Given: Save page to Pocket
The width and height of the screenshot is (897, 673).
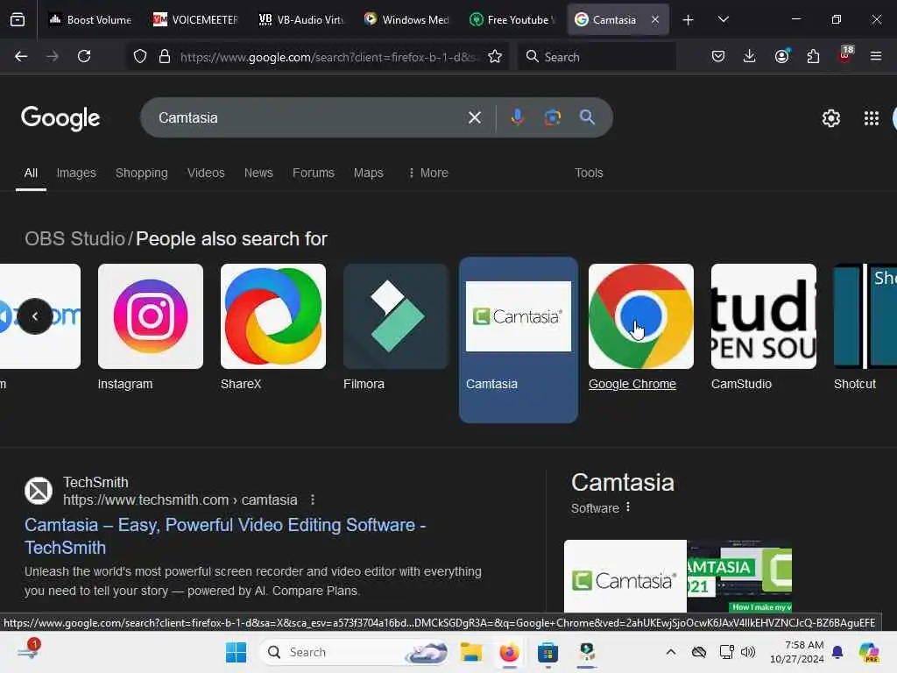Looking at the screenshot, I should (x=718, y=56).
